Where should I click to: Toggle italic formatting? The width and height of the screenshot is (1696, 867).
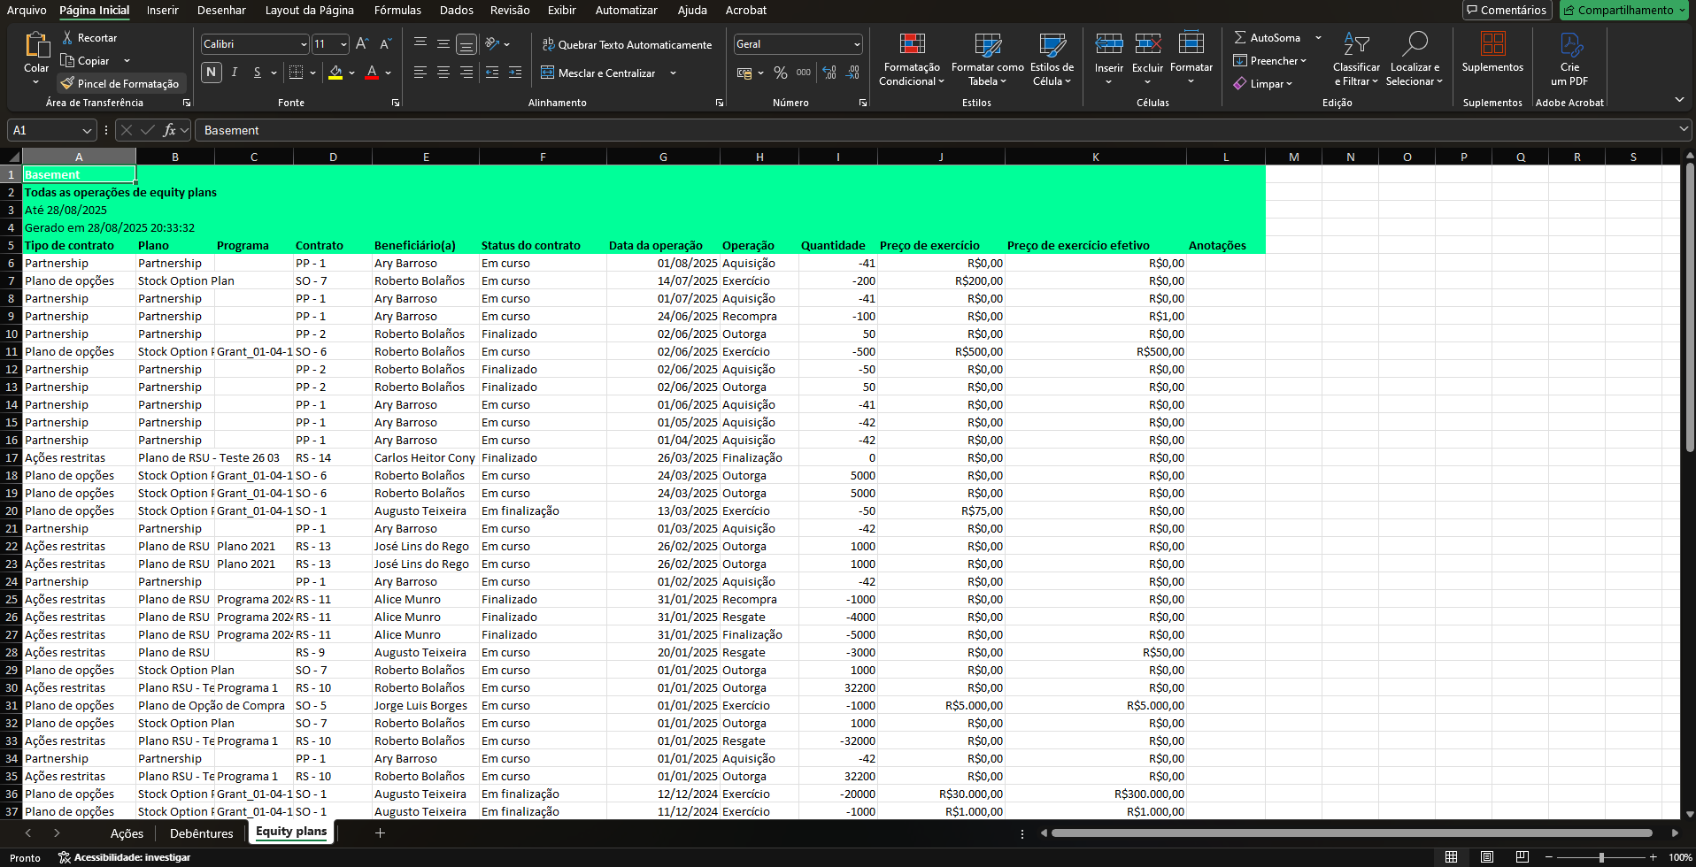[x=235, y=73]
